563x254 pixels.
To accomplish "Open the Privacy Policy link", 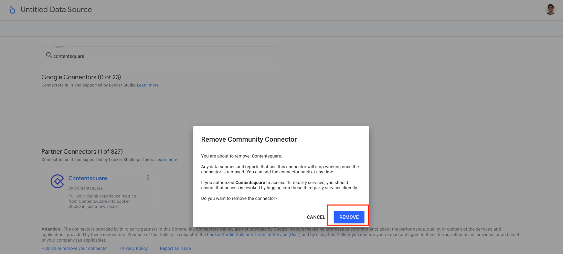I will pos(134,248).
